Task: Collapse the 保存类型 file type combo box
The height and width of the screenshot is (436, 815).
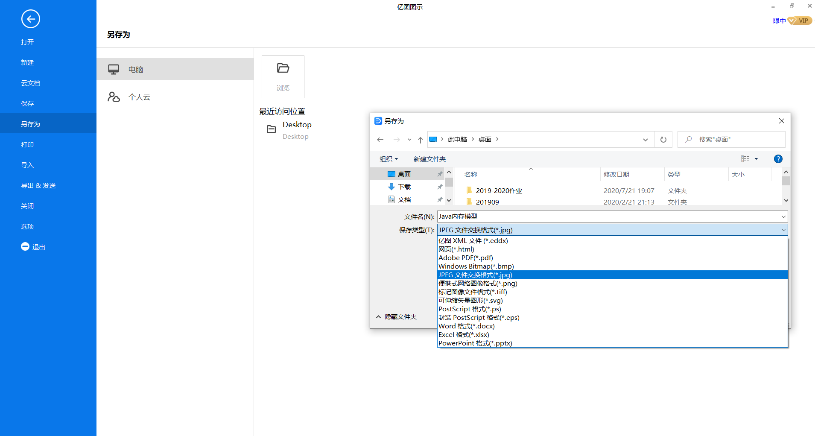Action: click(x=783, y=230)
